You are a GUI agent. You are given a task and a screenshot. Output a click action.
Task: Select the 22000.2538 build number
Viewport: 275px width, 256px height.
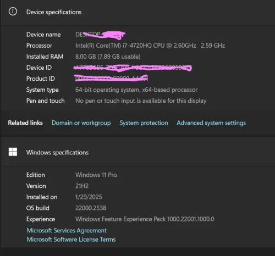[x=91, y=208]
